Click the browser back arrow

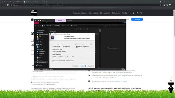[2, 5]
